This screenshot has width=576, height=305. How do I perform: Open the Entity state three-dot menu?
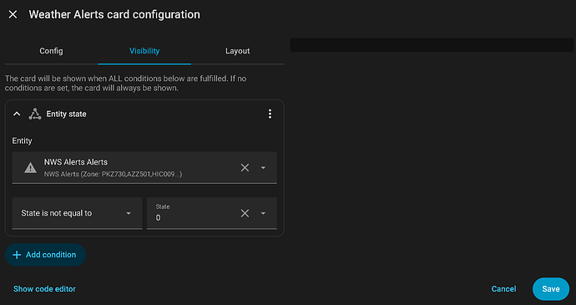270,114
